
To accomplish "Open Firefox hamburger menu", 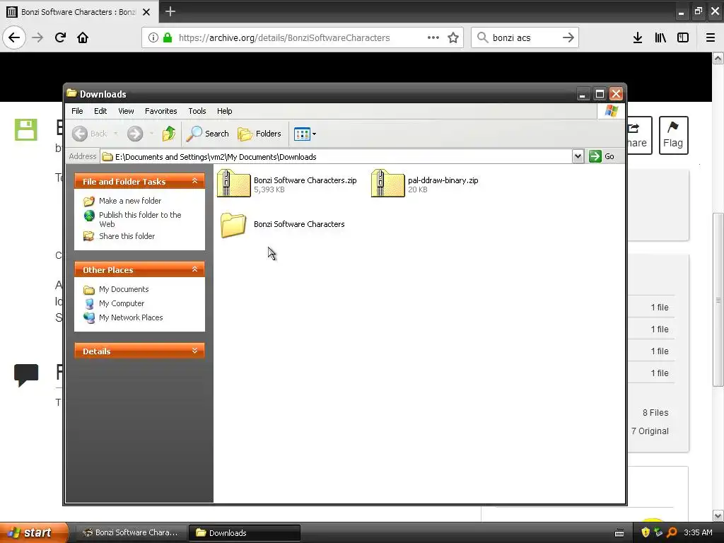I will (x=711, y=37).
